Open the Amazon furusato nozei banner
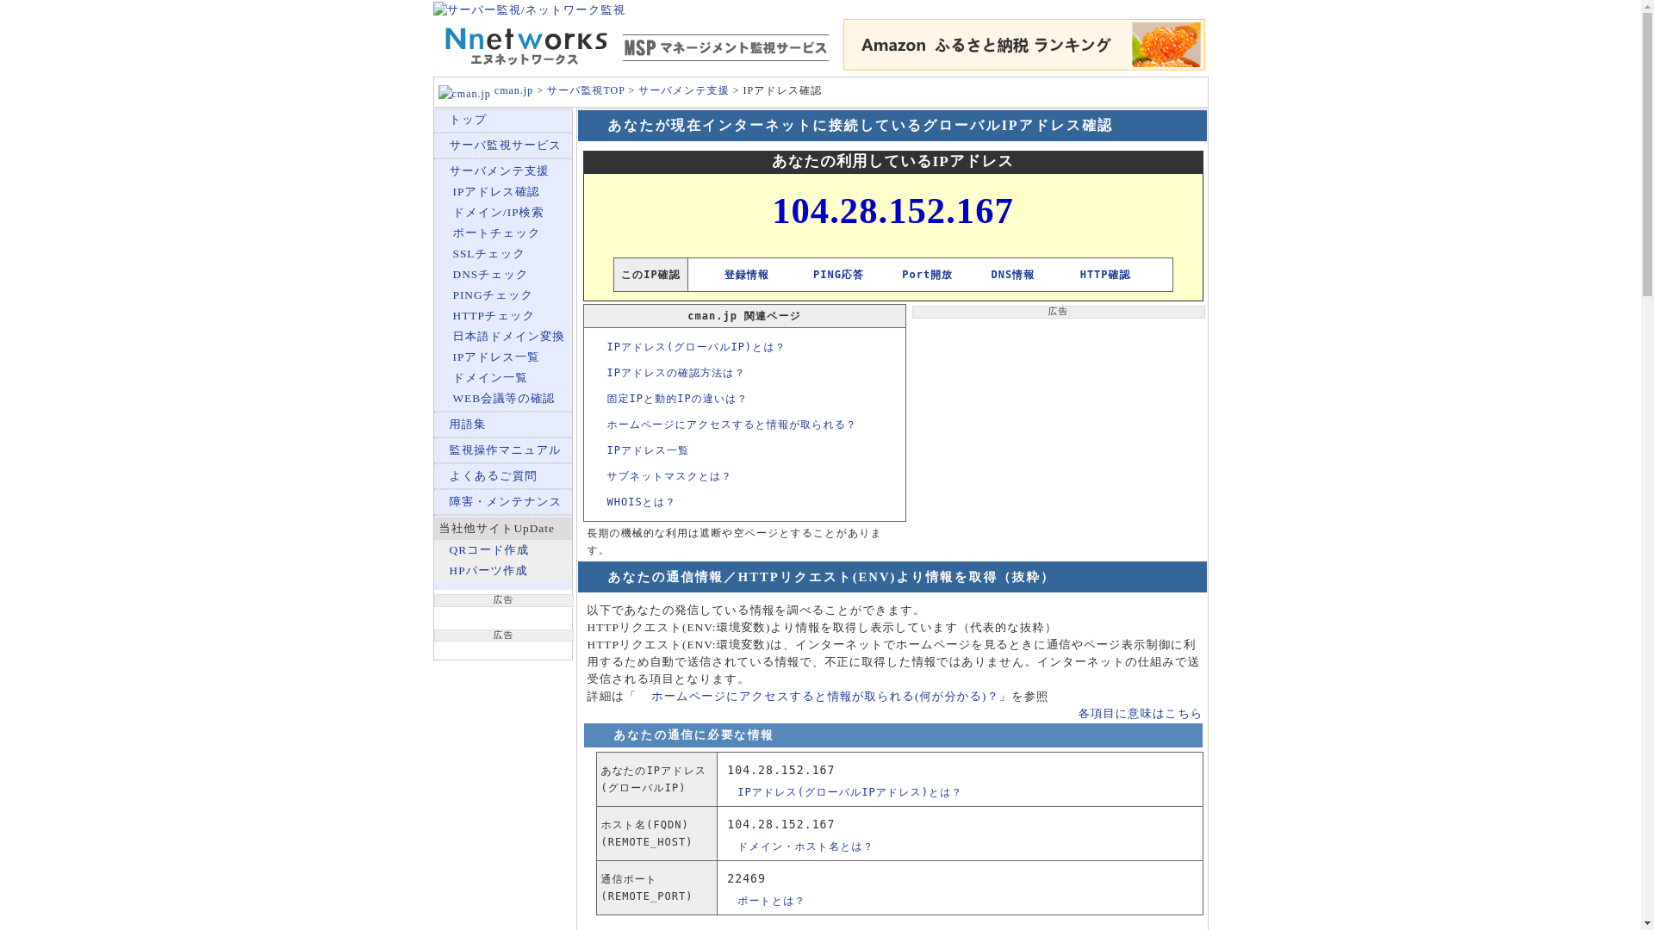This screenshot has height=930, width=1654. pos(1023,45)
